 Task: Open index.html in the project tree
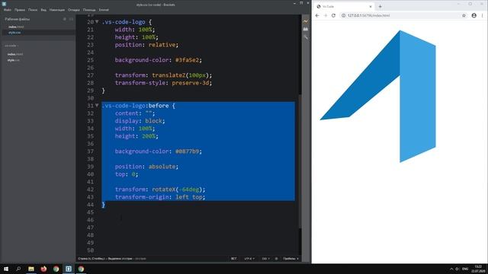click(15, 54)
